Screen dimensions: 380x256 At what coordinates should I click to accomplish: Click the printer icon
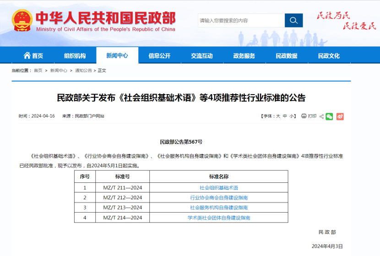pos(304,116)
